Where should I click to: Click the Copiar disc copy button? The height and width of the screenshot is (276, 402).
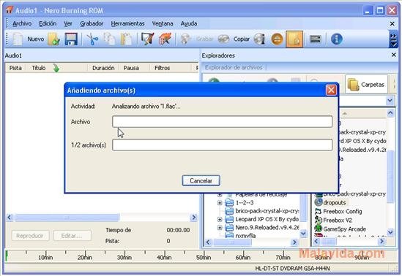tap(234, 39)
